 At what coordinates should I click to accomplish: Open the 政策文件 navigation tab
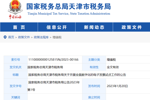(x=131, y=27)
